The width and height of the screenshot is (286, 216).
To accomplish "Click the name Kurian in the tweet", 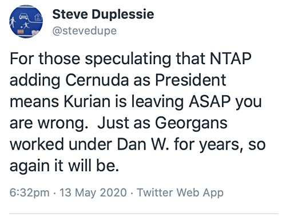I will pyautogui.click(x=87, y=101).
